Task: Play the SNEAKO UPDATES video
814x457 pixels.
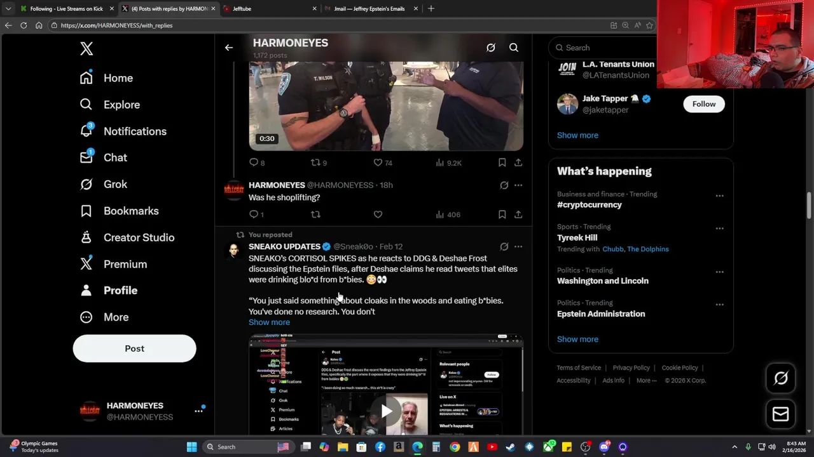Action: (386, 411)
